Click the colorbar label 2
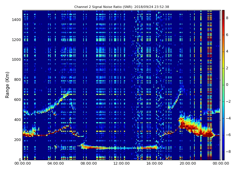The height and width of the screenshot is (177, 236). coord(227,68)
